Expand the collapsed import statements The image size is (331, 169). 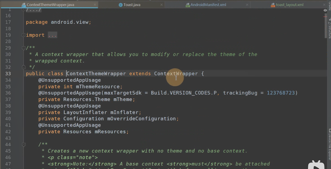tap(24, 35)
